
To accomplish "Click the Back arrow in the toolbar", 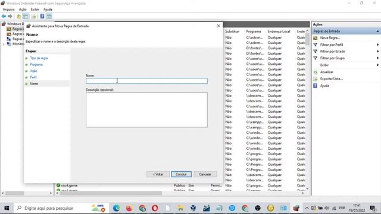I will [x=4, y=16].
